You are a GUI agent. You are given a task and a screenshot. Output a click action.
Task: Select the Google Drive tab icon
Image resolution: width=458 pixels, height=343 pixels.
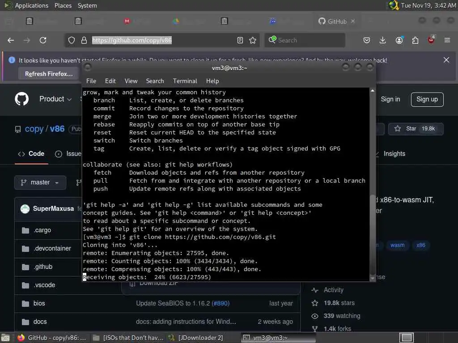[x=175, y=21]
